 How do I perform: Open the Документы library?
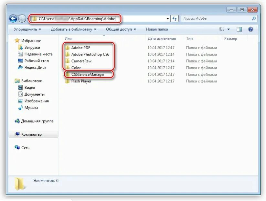pos(31,94)
